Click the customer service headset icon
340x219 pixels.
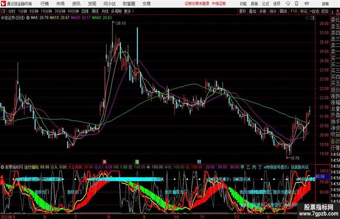click(288, 4)
